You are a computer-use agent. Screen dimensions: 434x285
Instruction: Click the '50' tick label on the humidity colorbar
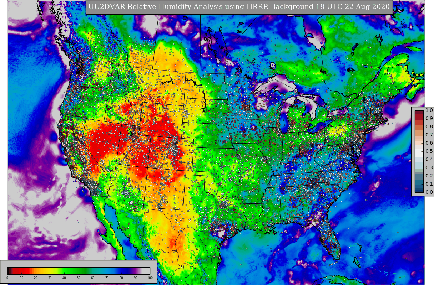pos(79,278)
